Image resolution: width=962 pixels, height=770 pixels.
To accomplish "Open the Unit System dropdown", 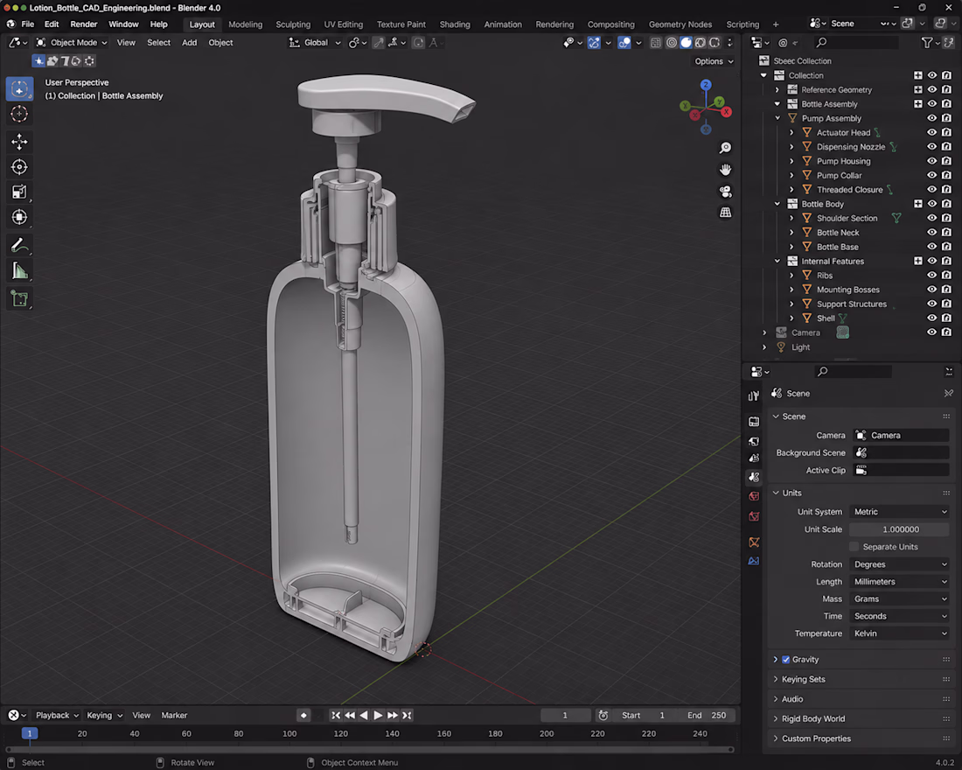I will click(899, 512).
